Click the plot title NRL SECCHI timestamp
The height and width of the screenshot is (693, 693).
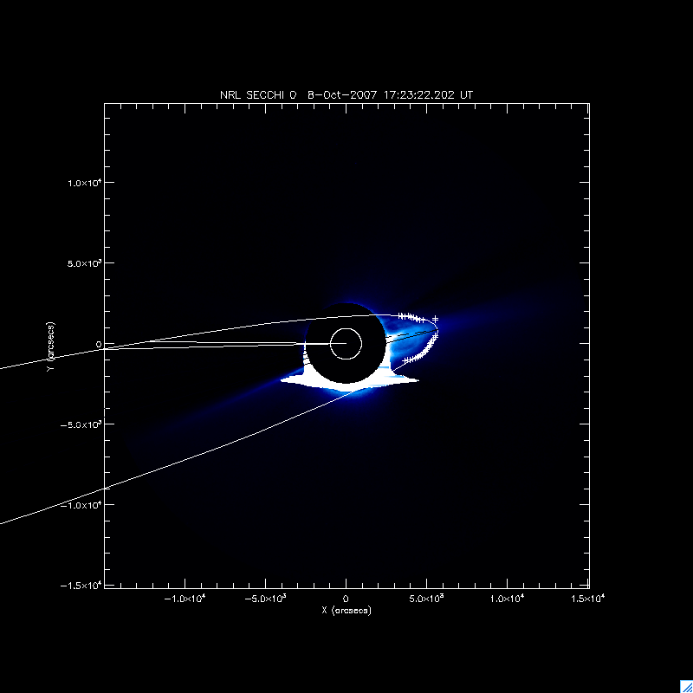(x=346, y=94)
